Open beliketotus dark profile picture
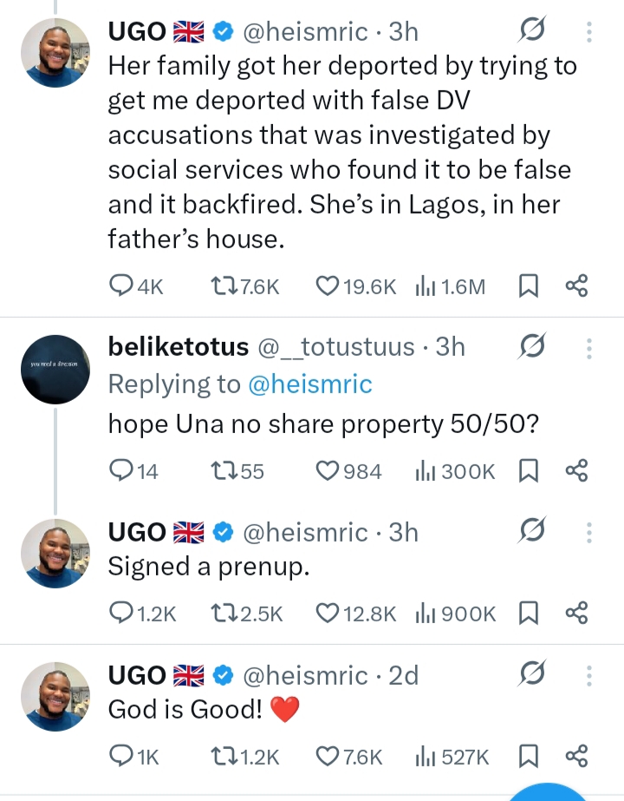 click(x=55, y=370)
